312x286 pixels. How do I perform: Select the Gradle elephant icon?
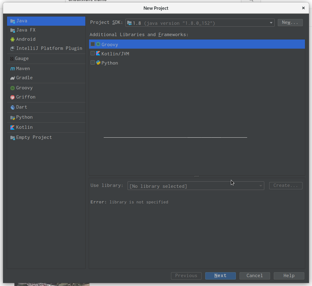(x=13, y=78)
